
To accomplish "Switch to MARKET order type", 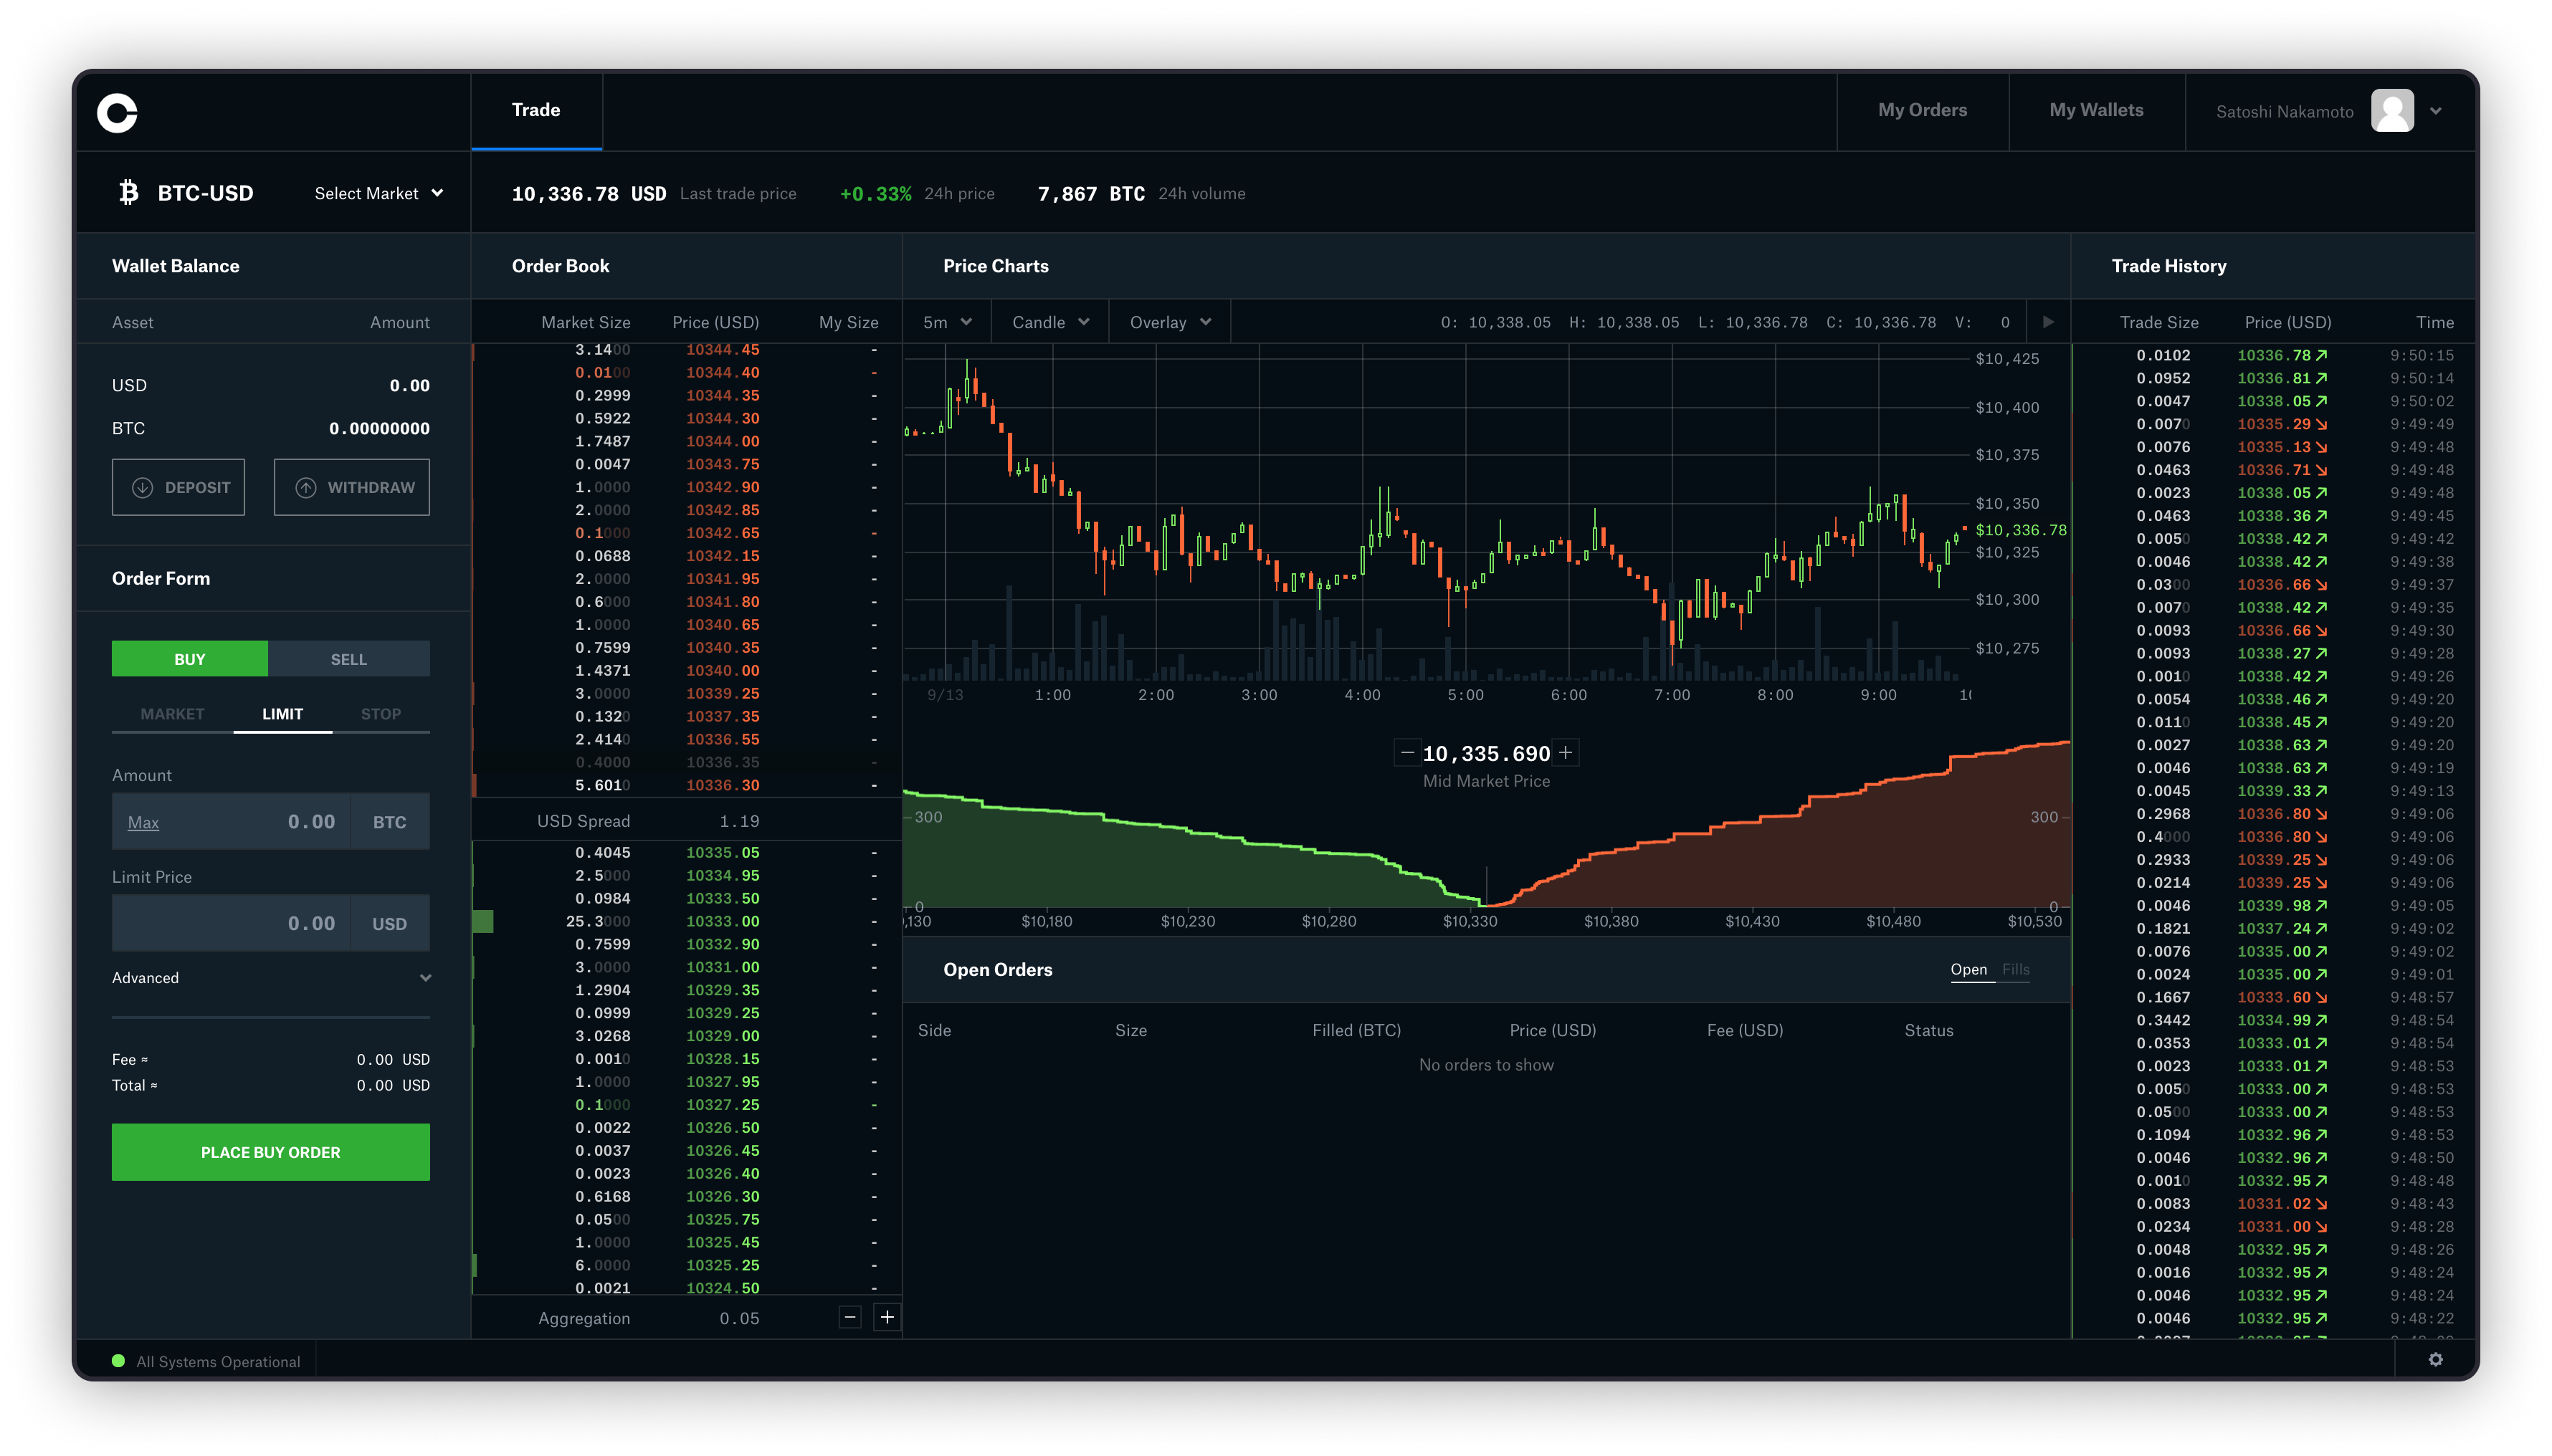I will tap(170, 713).
